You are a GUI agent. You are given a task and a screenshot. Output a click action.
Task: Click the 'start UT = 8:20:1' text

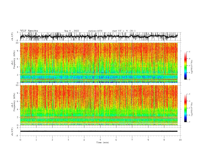coord(124,31)
